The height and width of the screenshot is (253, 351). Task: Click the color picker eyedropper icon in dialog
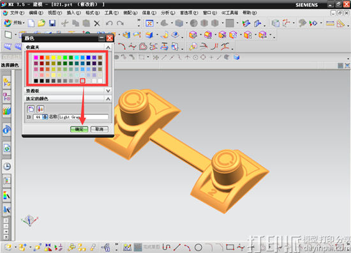[x=40, y=109]
